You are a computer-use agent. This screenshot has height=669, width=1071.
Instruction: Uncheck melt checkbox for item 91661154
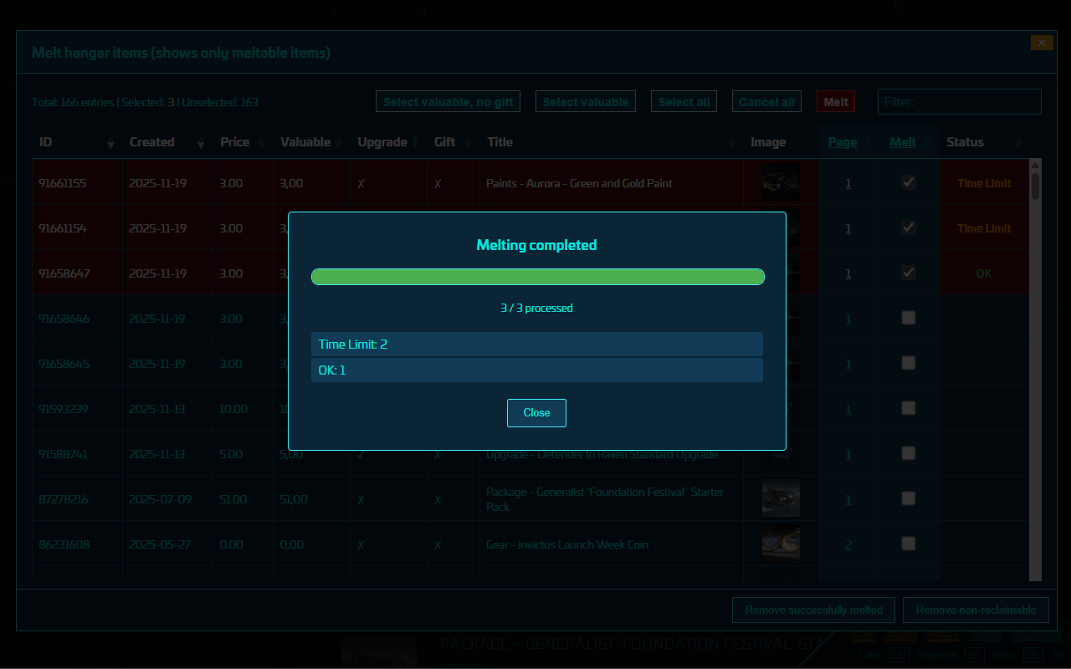[908, 227]
